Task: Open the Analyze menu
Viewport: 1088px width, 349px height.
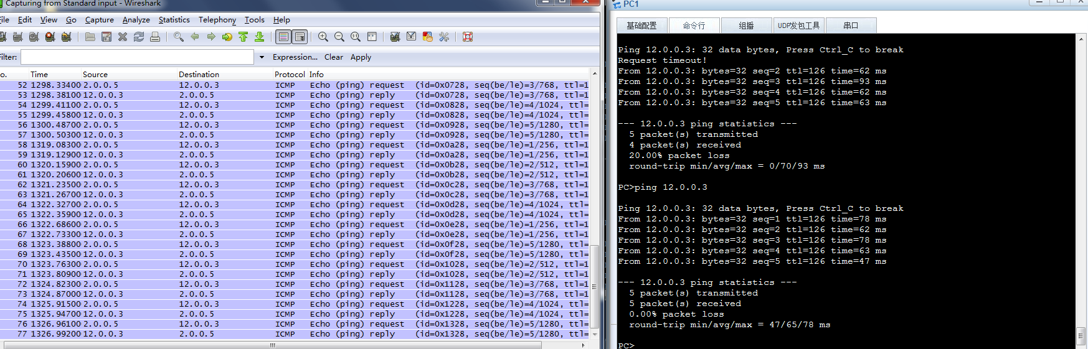Action: [136, 20]
